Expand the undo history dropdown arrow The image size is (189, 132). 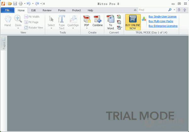pos(33,3)
